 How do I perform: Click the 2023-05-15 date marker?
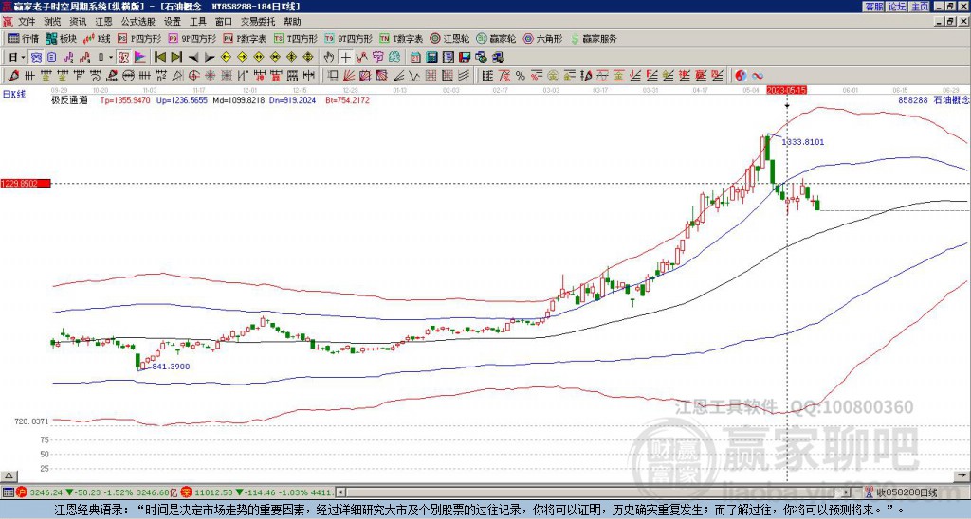click(786, 90)
